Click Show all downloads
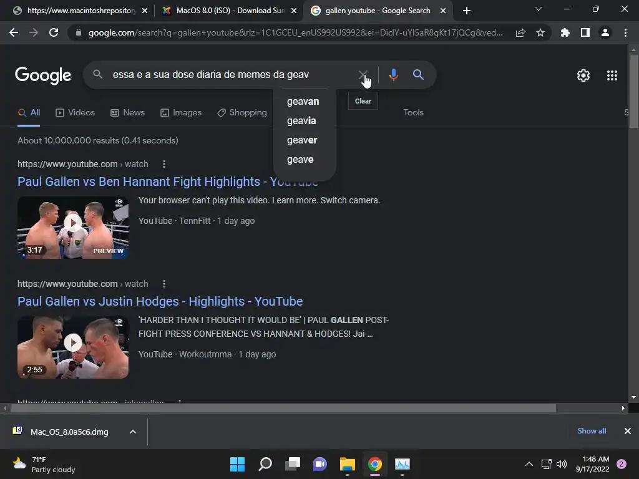Viewport: 639px width, 479px height. (592, 431)
